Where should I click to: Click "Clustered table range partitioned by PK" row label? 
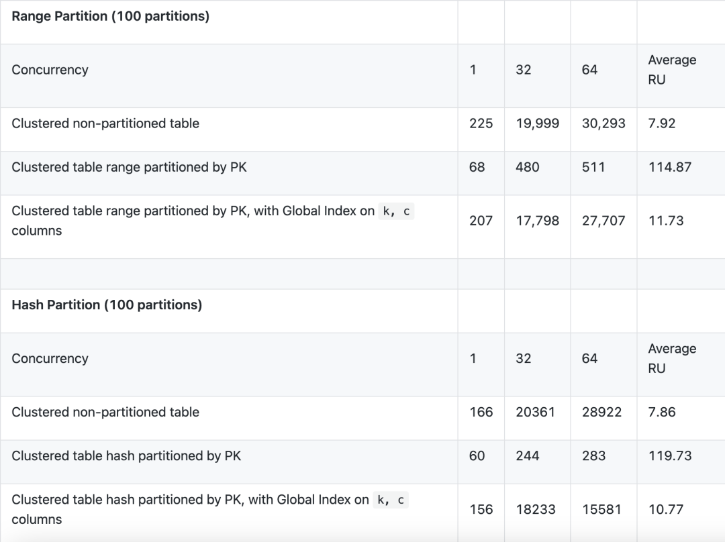(x=129, y=167)
